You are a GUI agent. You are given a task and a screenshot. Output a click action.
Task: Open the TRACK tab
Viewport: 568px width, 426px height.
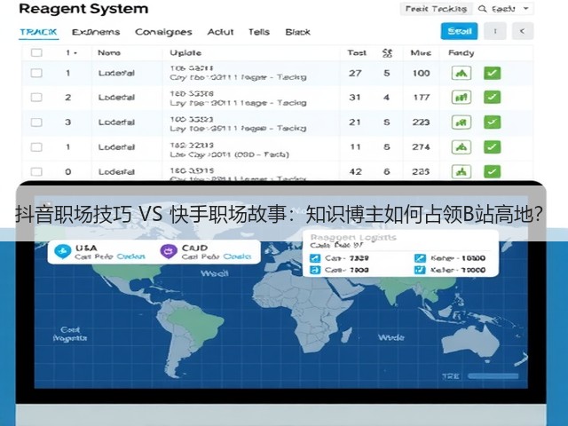point(38,32)
